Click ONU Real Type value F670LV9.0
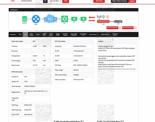The width and height of the screenshot is (155, 122). (28, 110)
